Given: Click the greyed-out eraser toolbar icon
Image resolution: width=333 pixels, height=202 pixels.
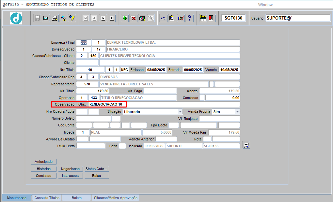Looking at the screenshot, I should [151, 18].
